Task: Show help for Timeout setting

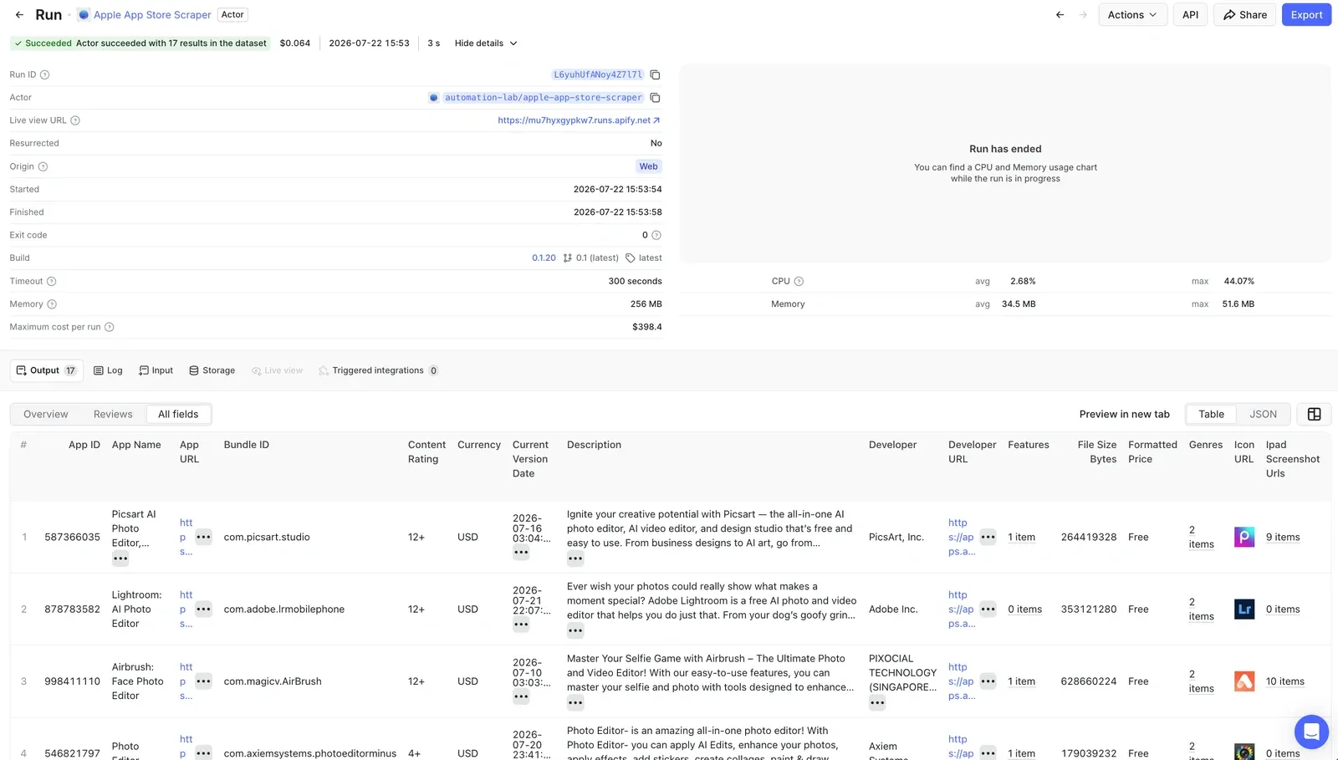Action: pos(51,281)
